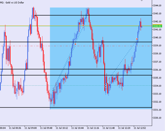Viewport: 165px width, 131px height.
Task: Click the 3334.10 price axis label
Action: (x=157, y=86)
